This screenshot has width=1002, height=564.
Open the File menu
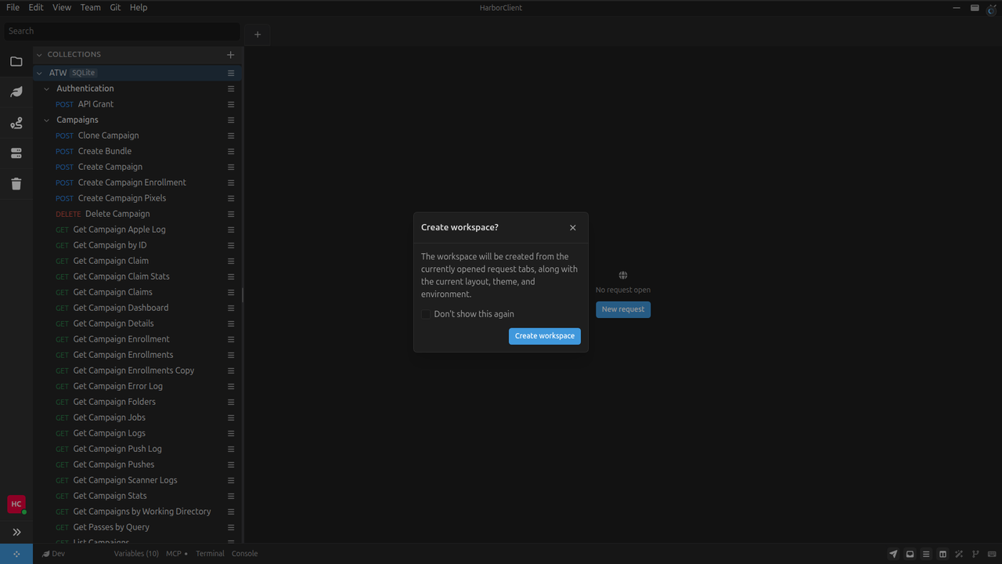(13, 8)
